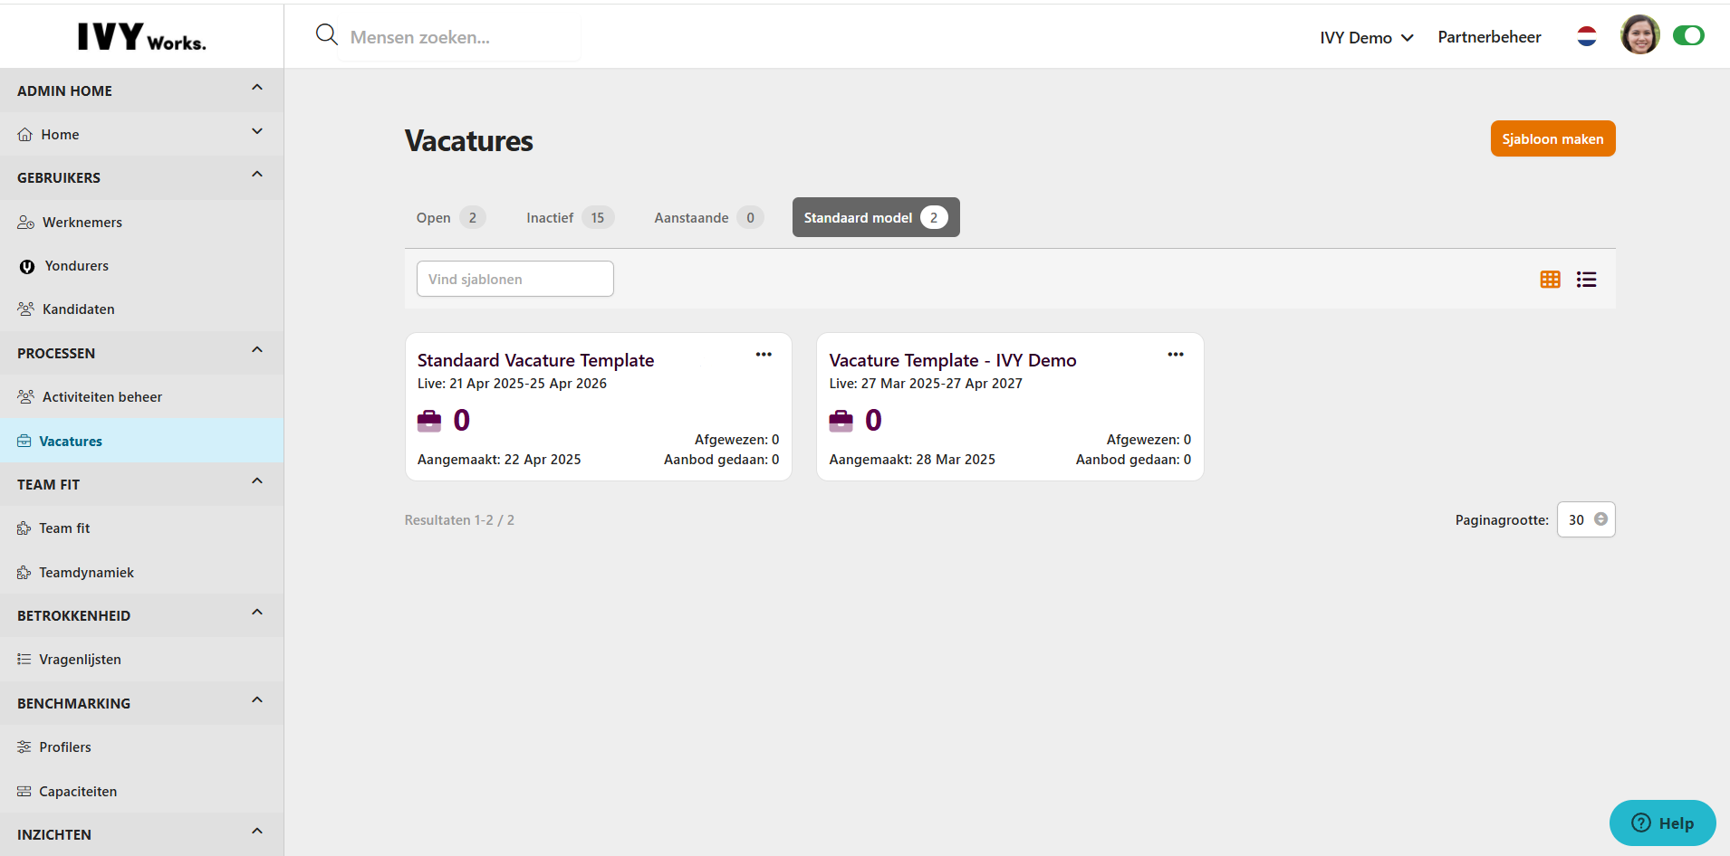Viewport: 1730px width, 856px height.
Task: Switch to the Inactief tab
Action: coord(569,218)
